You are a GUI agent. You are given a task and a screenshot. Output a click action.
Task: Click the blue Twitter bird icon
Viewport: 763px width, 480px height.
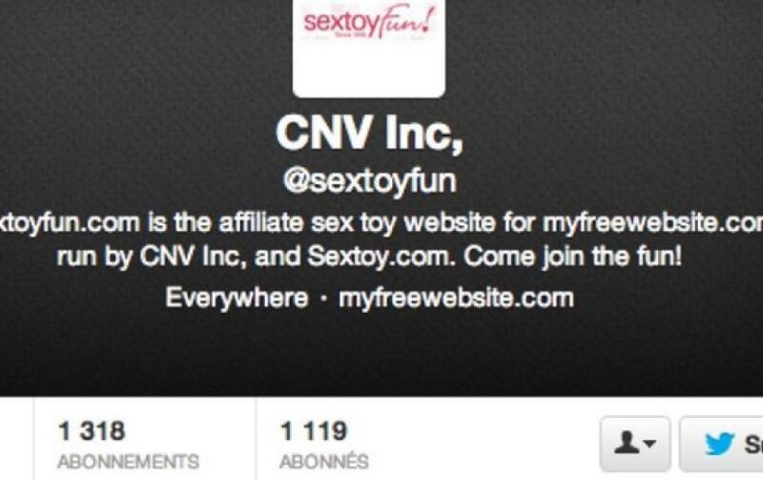coord(720,444)
